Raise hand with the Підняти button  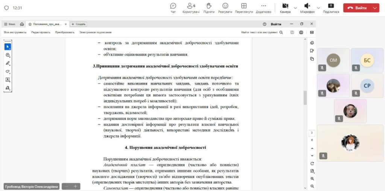[x=209, y=8]
